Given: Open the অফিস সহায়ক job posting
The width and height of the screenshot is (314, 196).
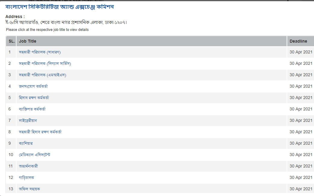Looking at the screenshot, I should 29,189.
